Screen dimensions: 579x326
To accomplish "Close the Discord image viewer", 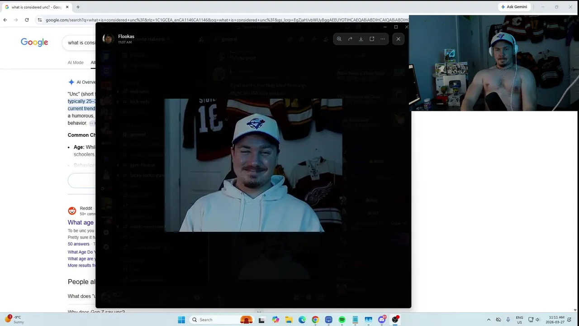I will (x=398, y=39).
